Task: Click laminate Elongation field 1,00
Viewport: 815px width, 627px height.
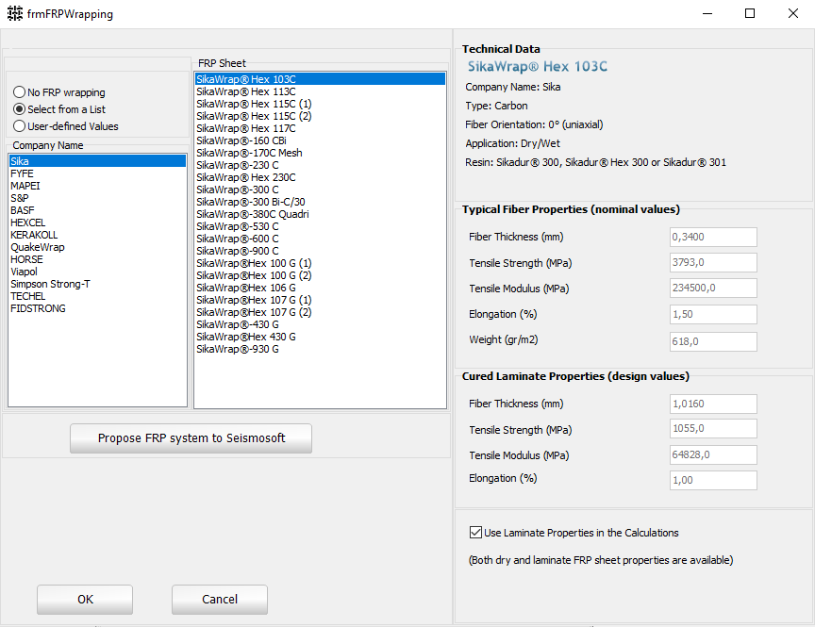Action: (713, 480)
